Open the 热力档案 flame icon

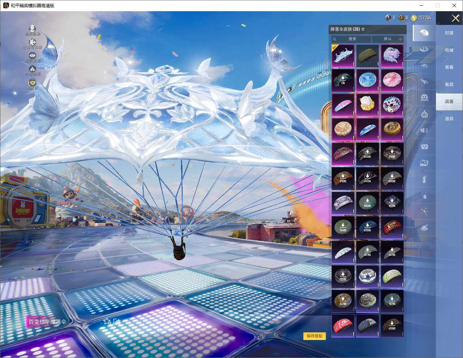coord(33,69)
